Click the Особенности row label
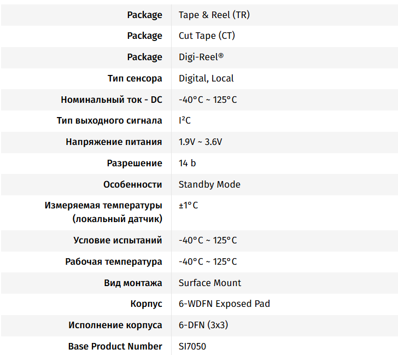The image size is (398, 355). pyautogui.click(x=132, y=184)
